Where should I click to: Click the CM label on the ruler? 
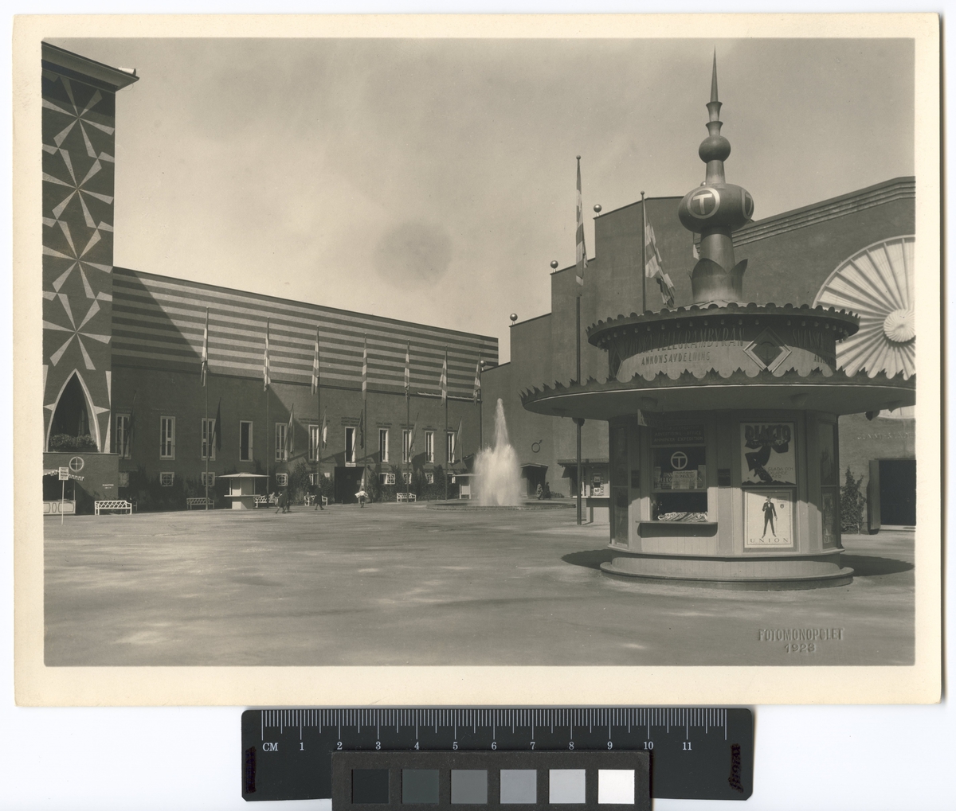coord(271,748)
